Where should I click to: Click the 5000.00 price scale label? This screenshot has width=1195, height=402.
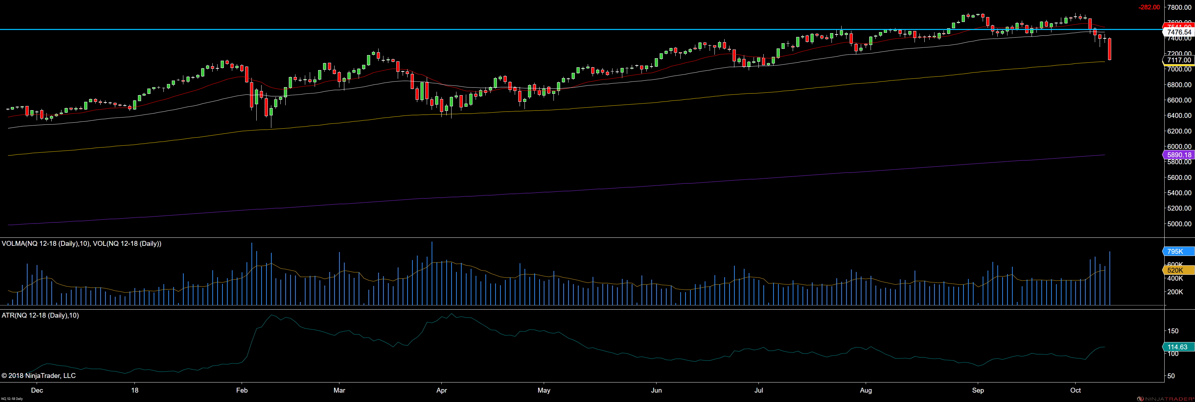pyautogui.click(x=1179, y=224)
